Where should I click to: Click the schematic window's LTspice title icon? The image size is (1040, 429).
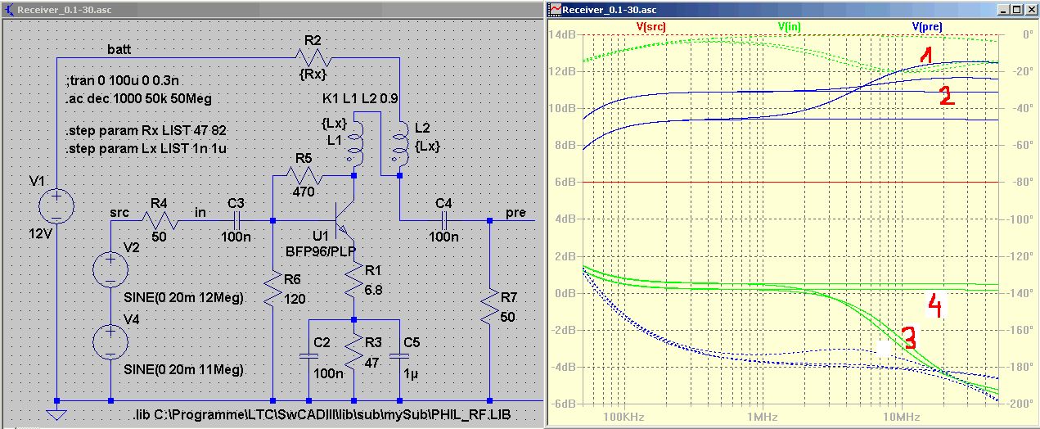click(11, 10)
